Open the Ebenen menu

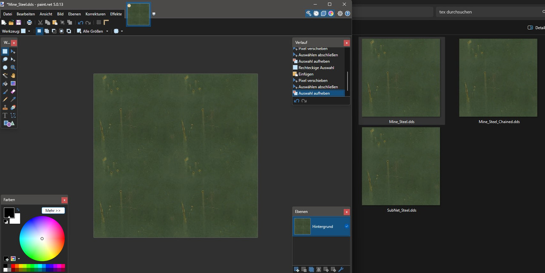[75, 14]
